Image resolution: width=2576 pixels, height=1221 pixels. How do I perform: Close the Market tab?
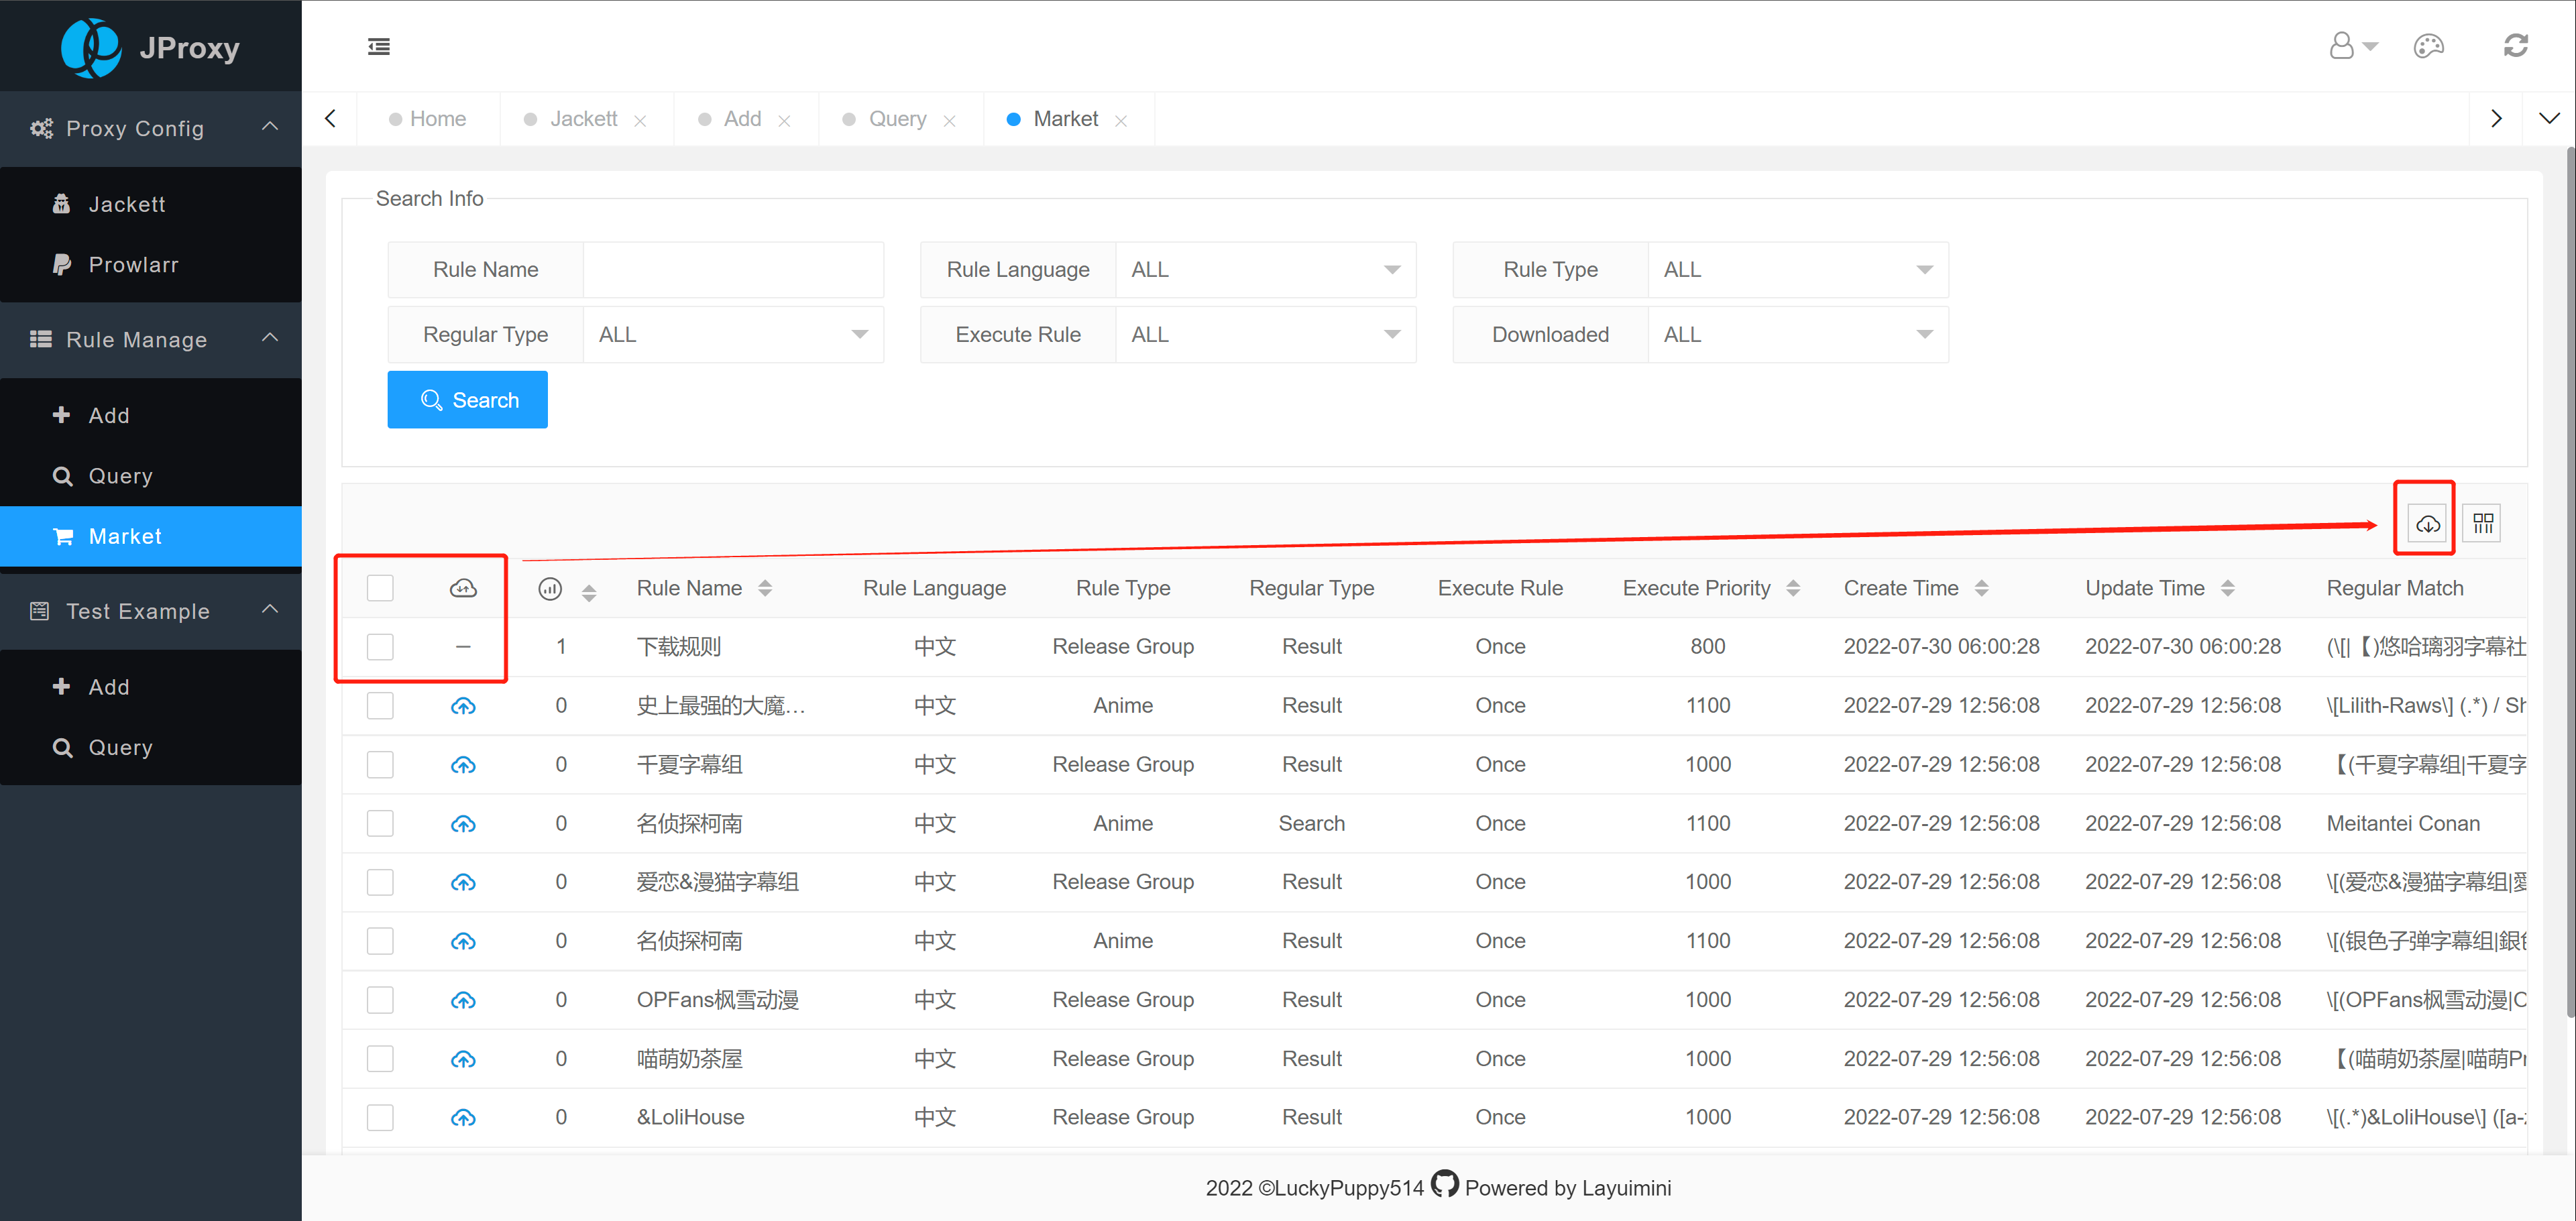click(x=1121, y=121)
